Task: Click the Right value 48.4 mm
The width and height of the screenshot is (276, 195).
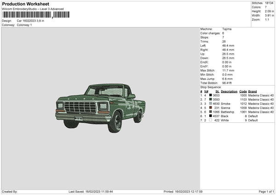Action: click(x=228, y=50)
